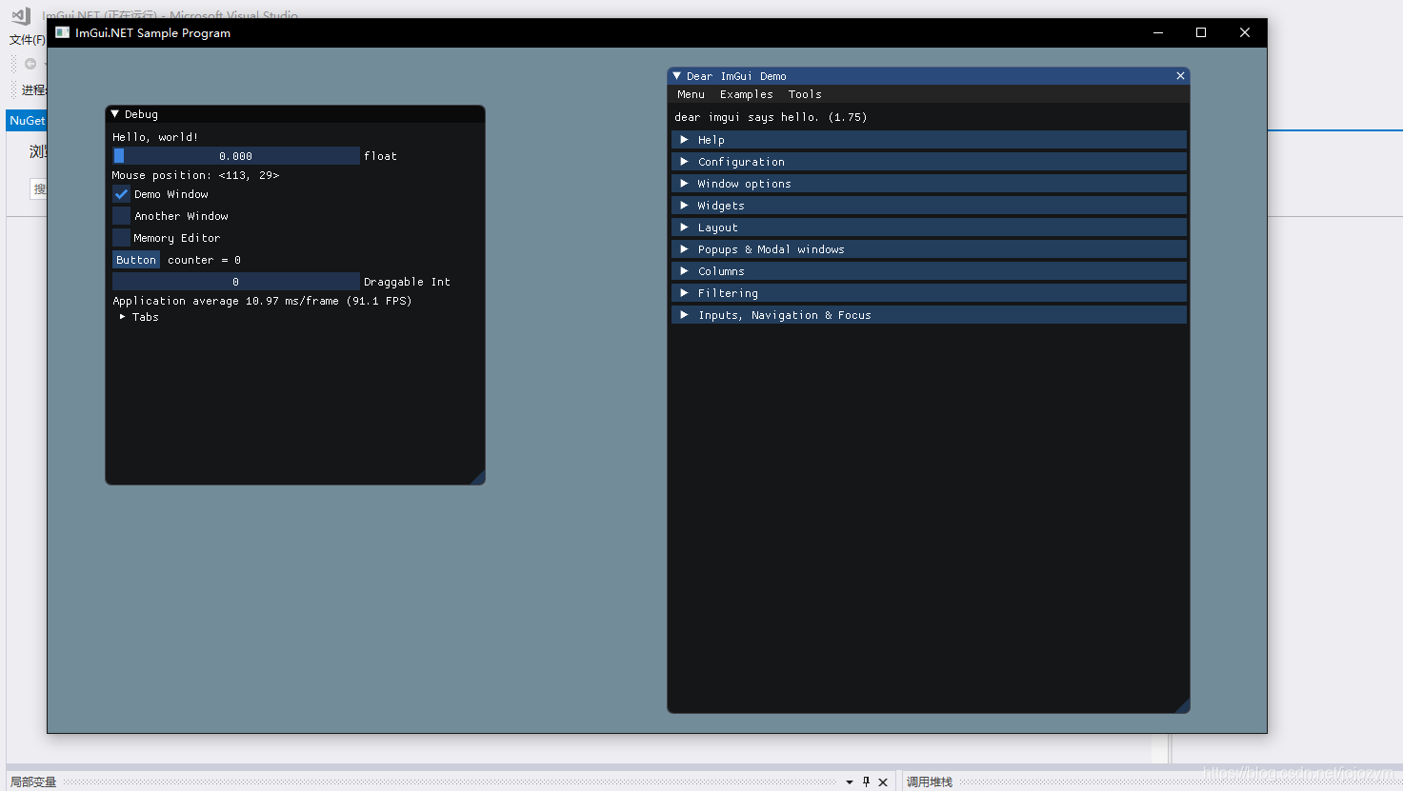
Task: Expand the Tabs tree node
Action: tap(123, 317)
